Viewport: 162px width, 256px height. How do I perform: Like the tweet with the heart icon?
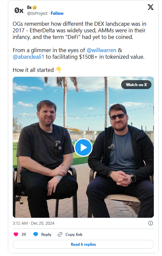tap(16, 235)
